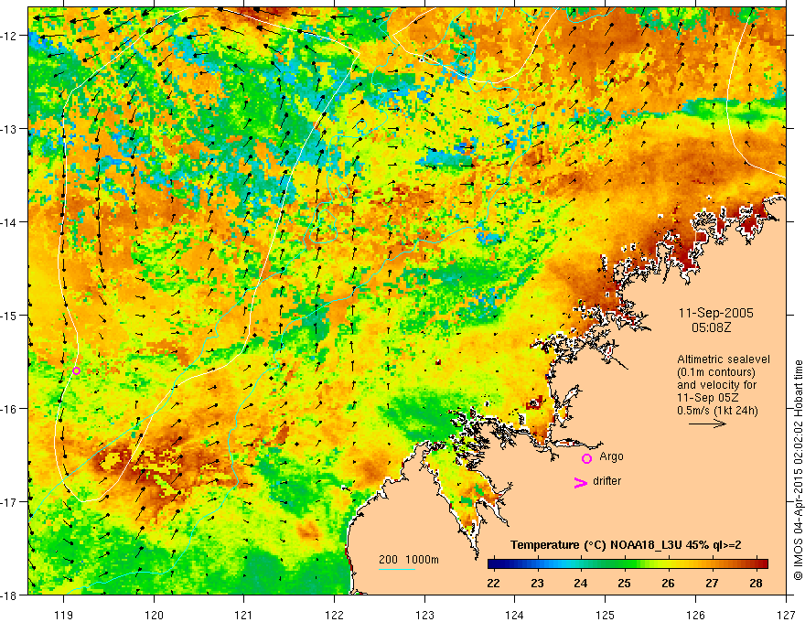Click the "25" colorbar tick value
805x622 pixels.
[624, 583]
